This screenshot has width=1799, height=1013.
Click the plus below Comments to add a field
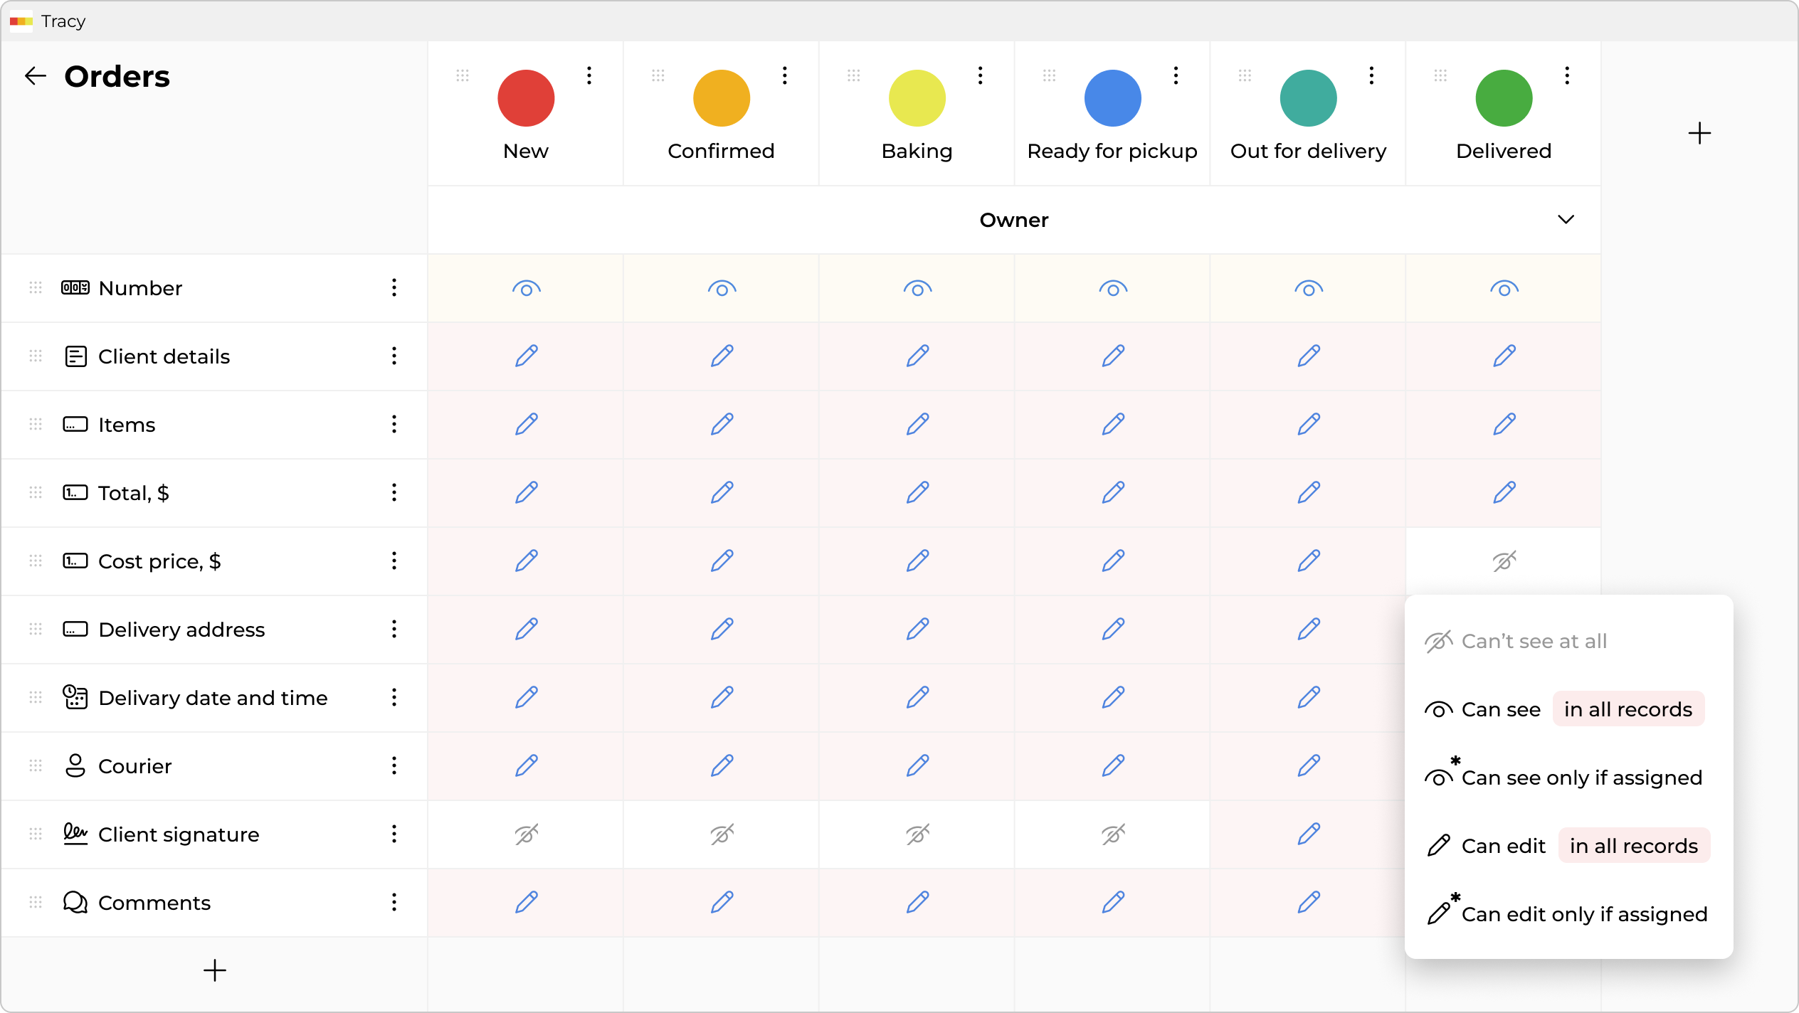coord(215,970)
